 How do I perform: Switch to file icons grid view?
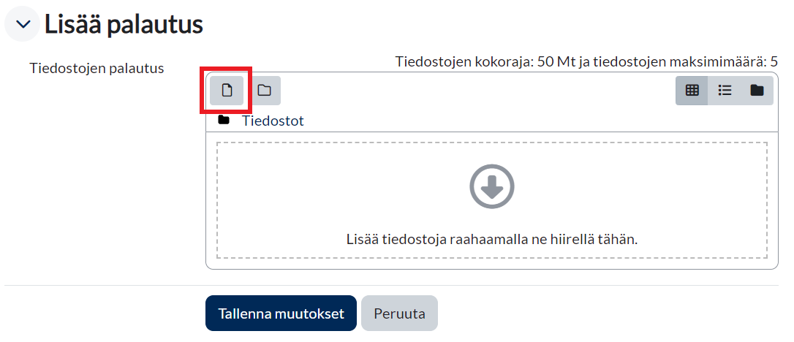coord(692,91)
